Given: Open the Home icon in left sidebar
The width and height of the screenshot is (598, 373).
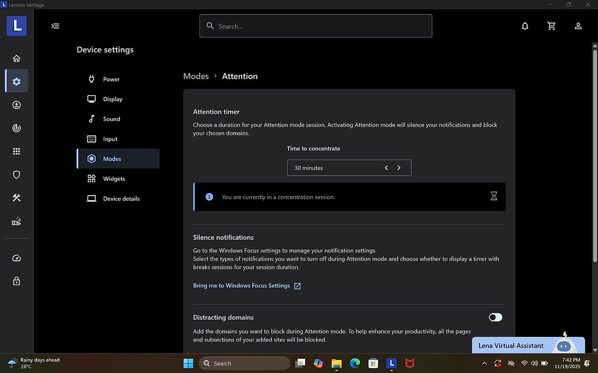Looking at the screenshot, I should 16,59.
